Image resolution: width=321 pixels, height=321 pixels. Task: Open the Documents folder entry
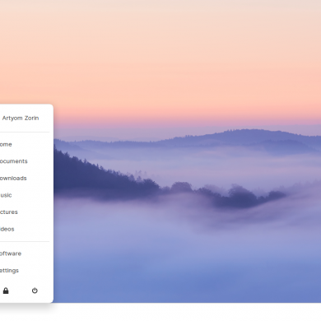[x=14, y=161]
